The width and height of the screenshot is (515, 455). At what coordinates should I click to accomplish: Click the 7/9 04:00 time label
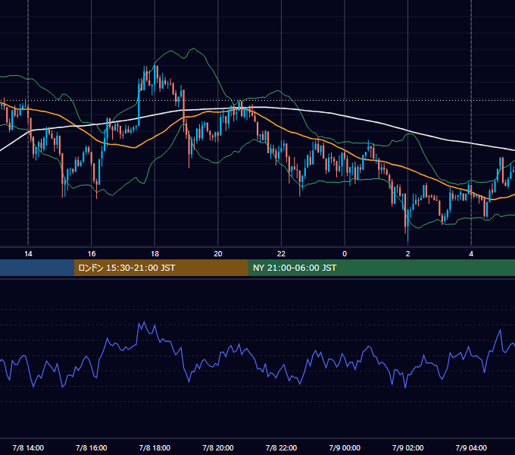click(471, 447)
